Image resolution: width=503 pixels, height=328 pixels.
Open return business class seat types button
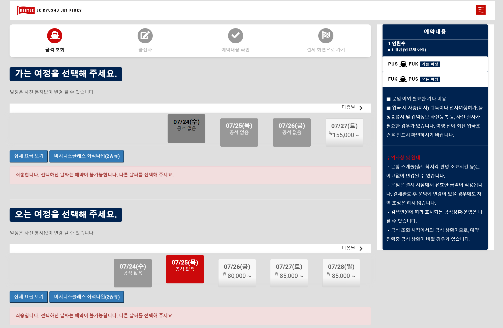click(87, 297)
